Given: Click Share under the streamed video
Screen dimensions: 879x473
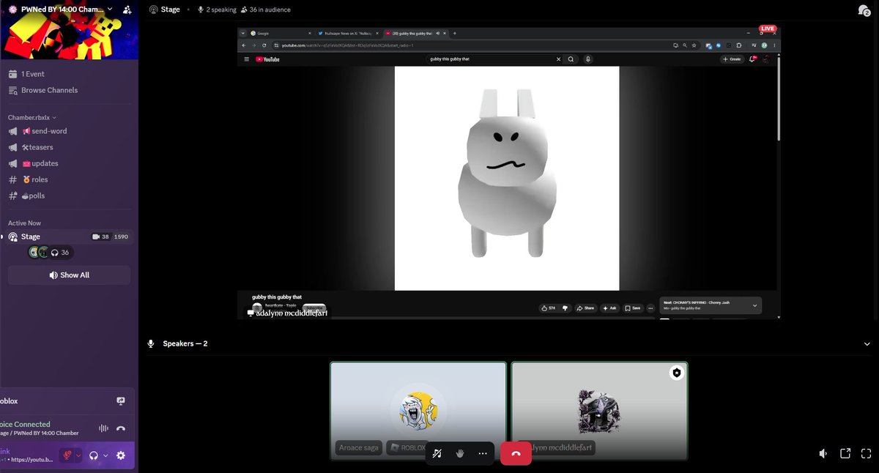Looking at the screenshot, I should coord(585,308).
